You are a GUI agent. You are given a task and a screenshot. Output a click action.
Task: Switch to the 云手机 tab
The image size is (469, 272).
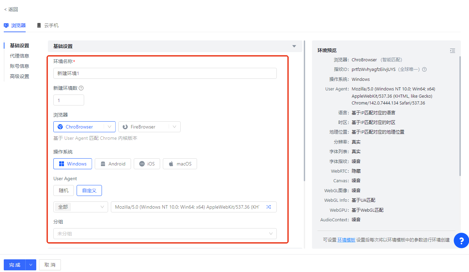tap(48, 25)
